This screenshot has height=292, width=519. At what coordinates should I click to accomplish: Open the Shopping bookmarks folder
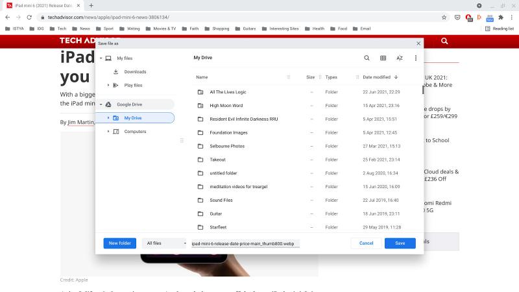click(217, 29)
